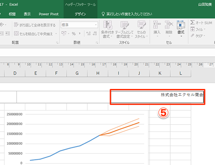This screenshot has height=165, width=215.
Task: Expand accounting format dropdown arrow
Action: tap(68, 34)
